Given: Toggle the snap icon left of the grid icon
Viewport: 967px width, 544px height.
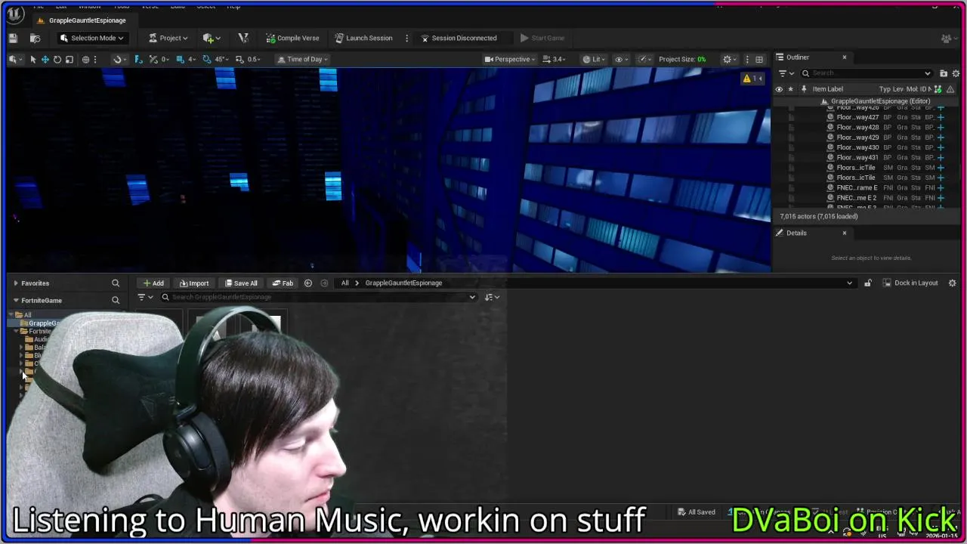Looking at the screenshot, I should (153, 59).
